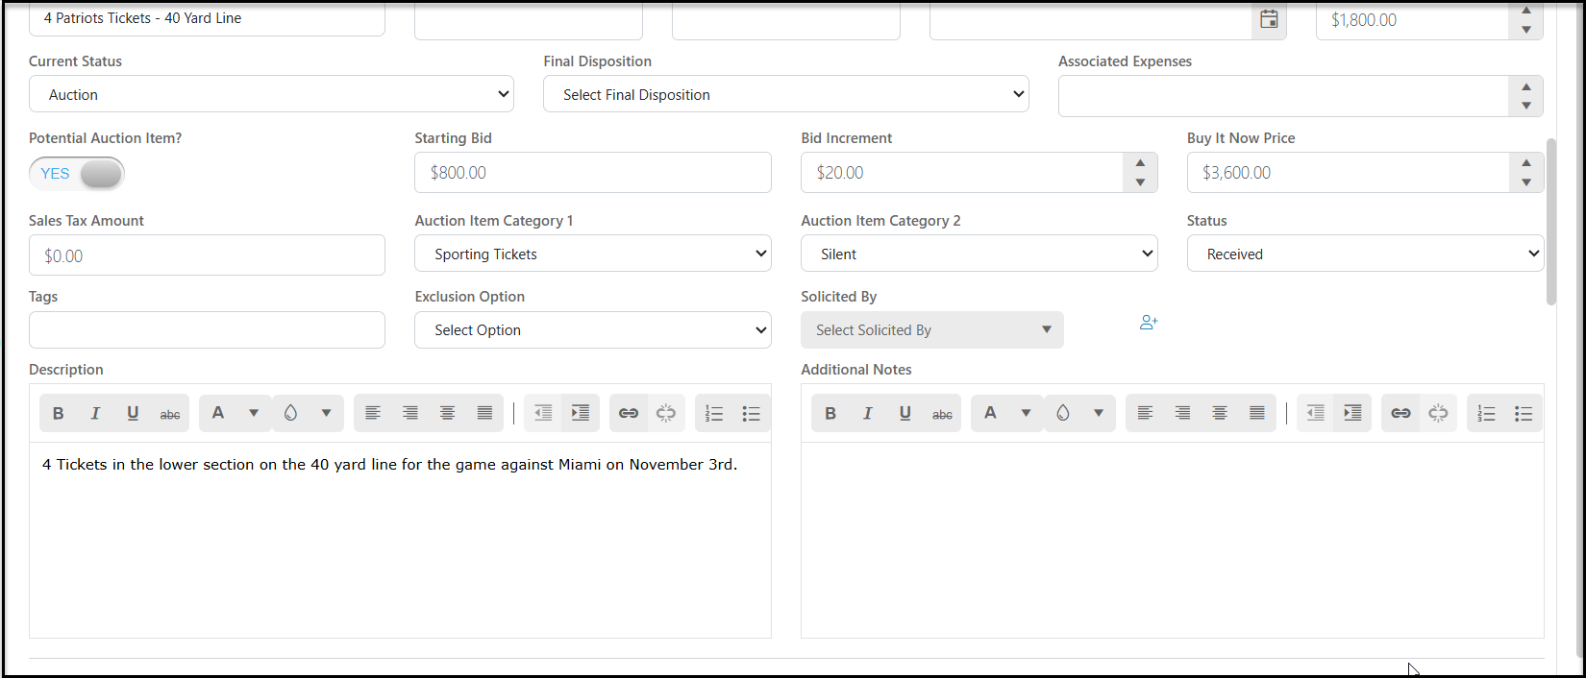
Task: Click insert link icon in Description toolbar
Action: tap(629, 413)
